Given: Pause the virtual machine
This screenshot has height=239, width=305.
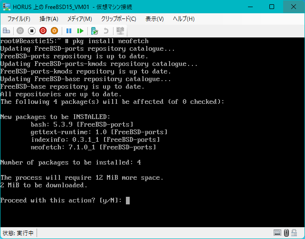Looking at the screenshot, I should (69, 31).
